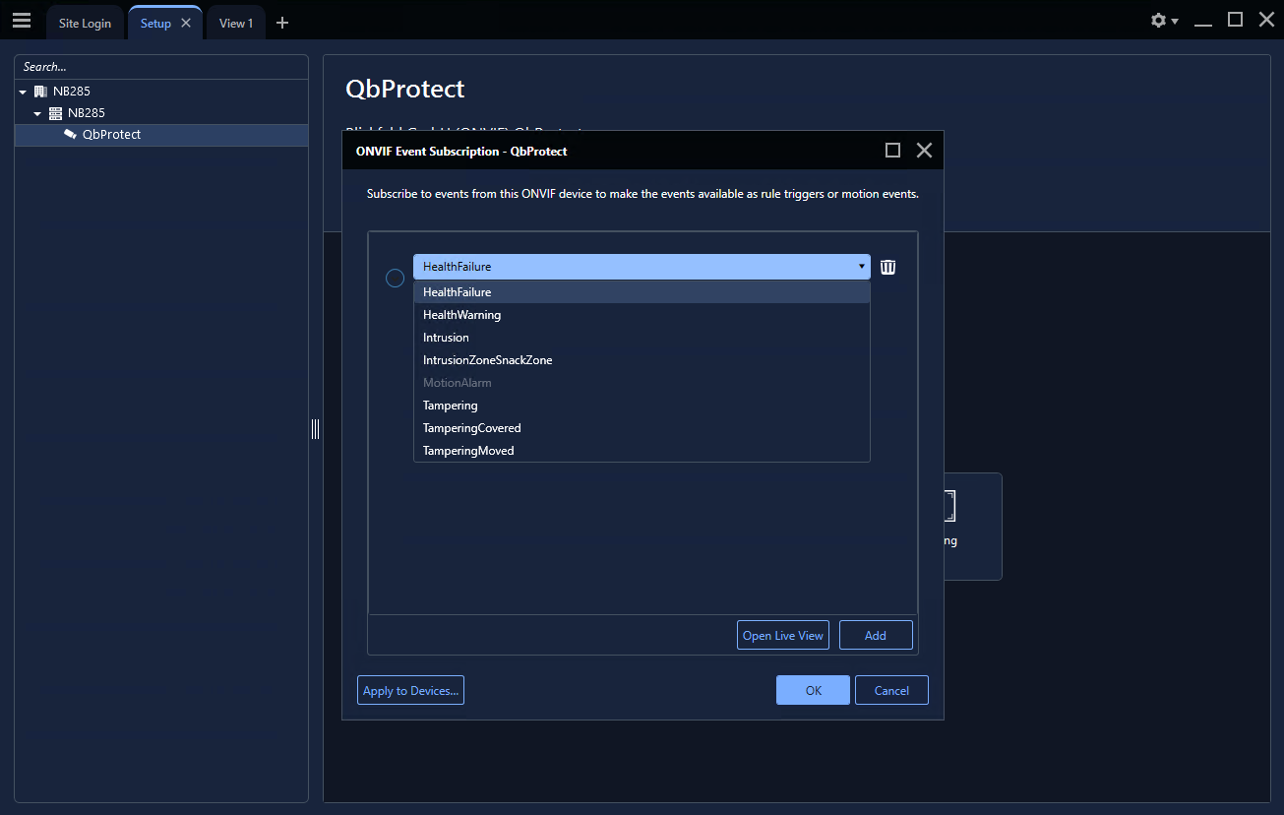The width and height of the screenshot is (1284, 815).
Task: Choose HealthWarning from the event list
Action: pyautogui.click(x=461, y=315)
